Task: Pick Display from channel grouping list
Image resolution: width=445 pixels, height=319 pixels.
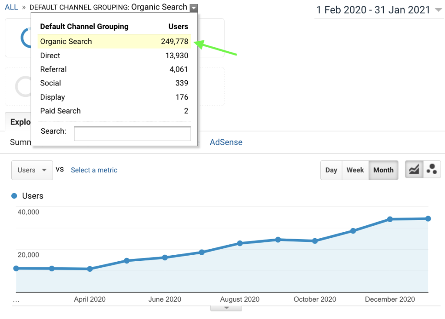Action: [52, 97]
